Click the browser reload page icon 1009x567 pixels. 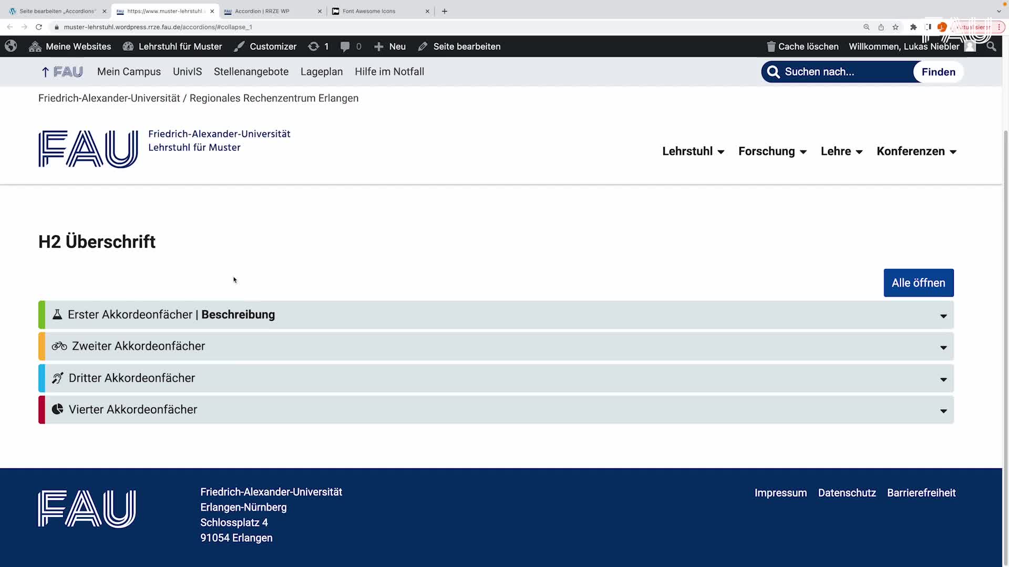pos(39,27)
